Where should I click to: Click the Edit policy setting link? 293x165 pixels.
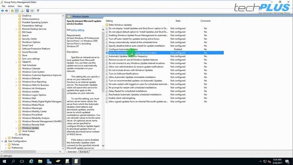point(77,30)
